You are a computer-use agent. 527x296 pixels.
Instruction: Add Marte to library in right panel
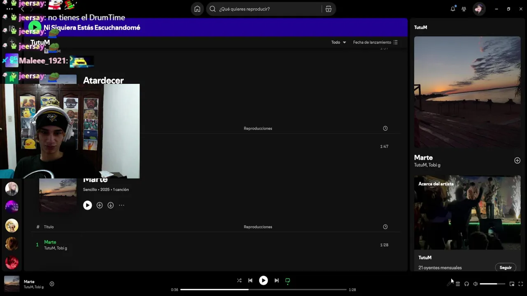(x=517, y=160)
